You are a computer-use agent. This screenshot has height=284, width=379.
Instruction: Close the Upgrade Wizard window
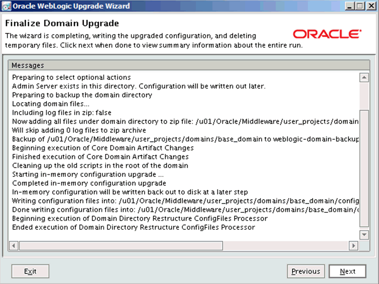[x=371, y=6]
